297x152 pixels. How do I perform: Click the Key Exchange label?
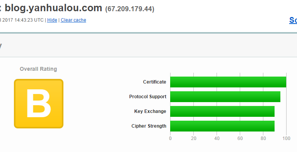click(x=150, y=111)
